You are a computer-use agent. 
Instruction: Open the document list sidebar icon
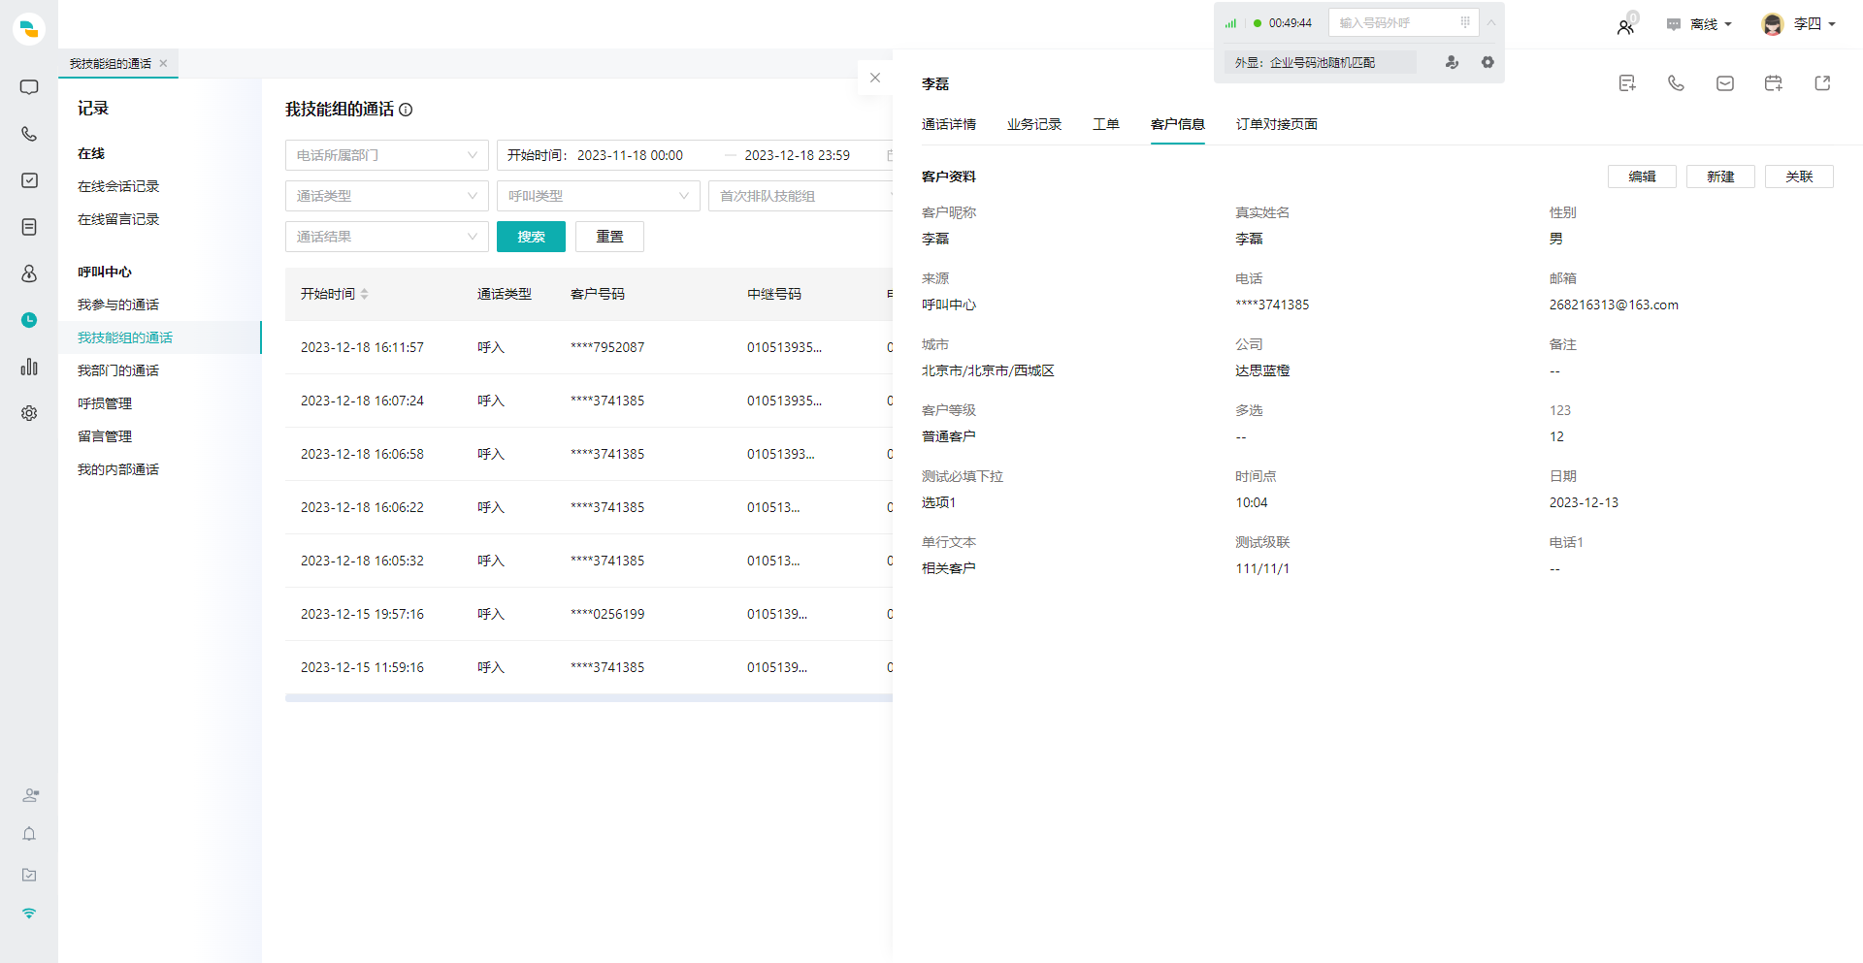pyautogui.click(x=29, y=227)
